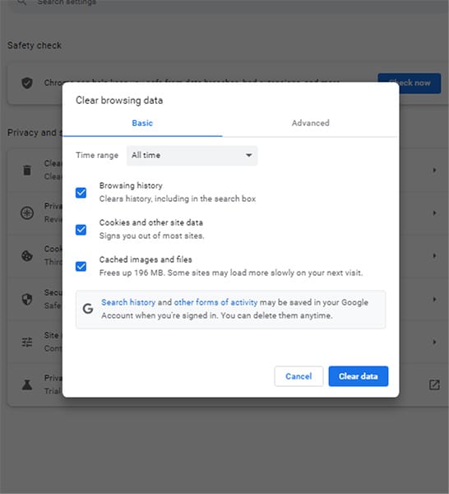Switch to the Advanced tab
449x494 pixels.
point(310,123)
